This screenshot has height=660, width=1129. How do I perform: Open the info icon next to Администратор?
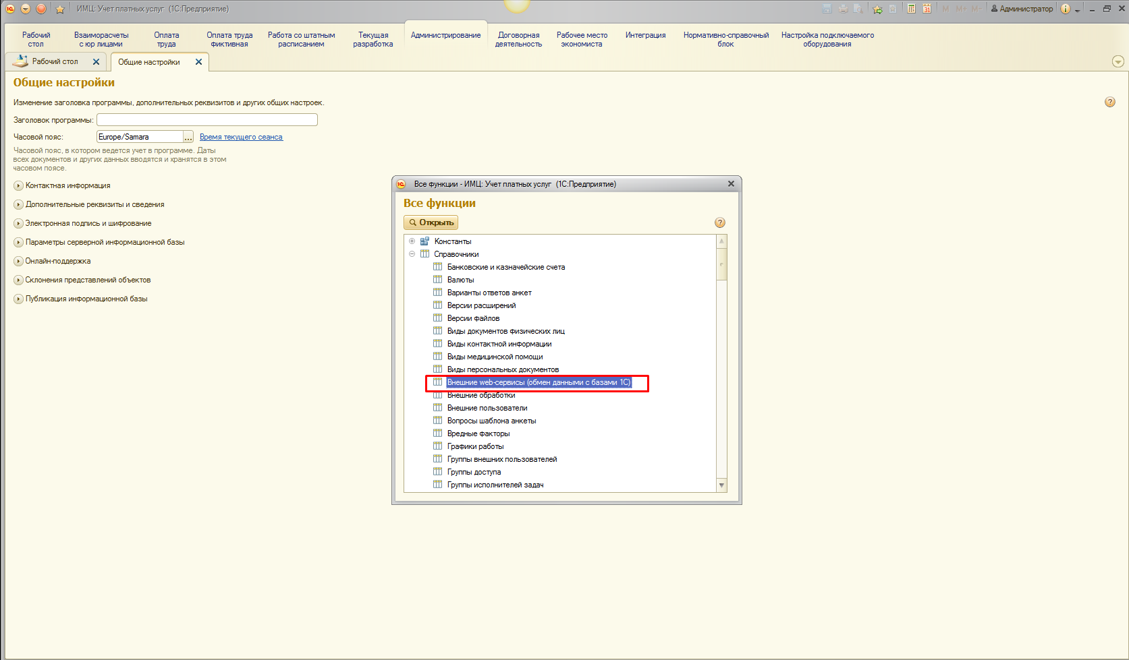tap(1065, 9)
